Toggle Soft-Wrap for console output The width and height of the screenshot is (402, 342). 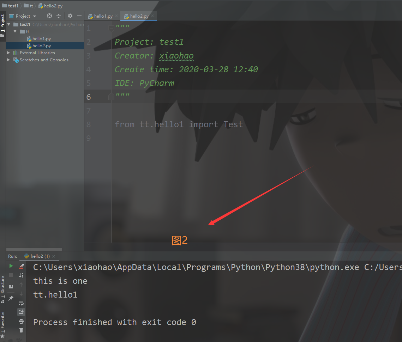coord(21,303)
